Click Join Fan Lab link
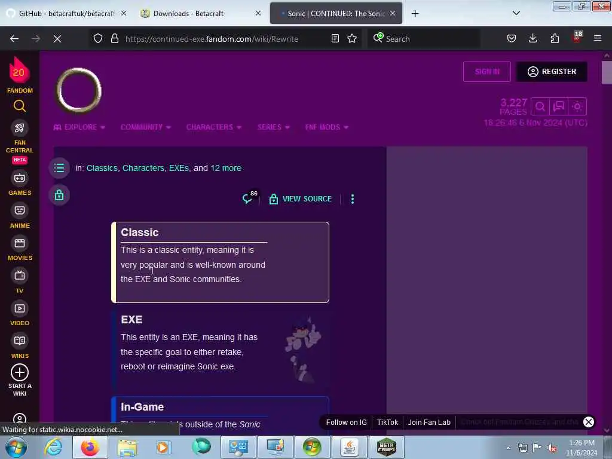 click(x=429, y=423)
